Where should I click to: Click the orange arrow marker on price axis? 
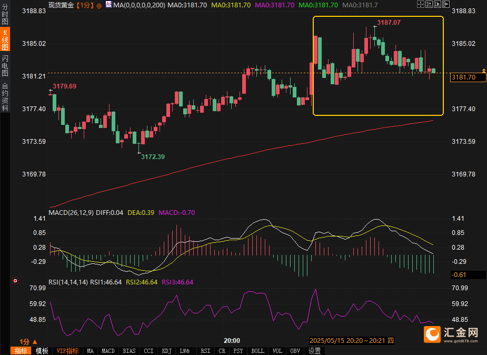[x=483, y=70]
